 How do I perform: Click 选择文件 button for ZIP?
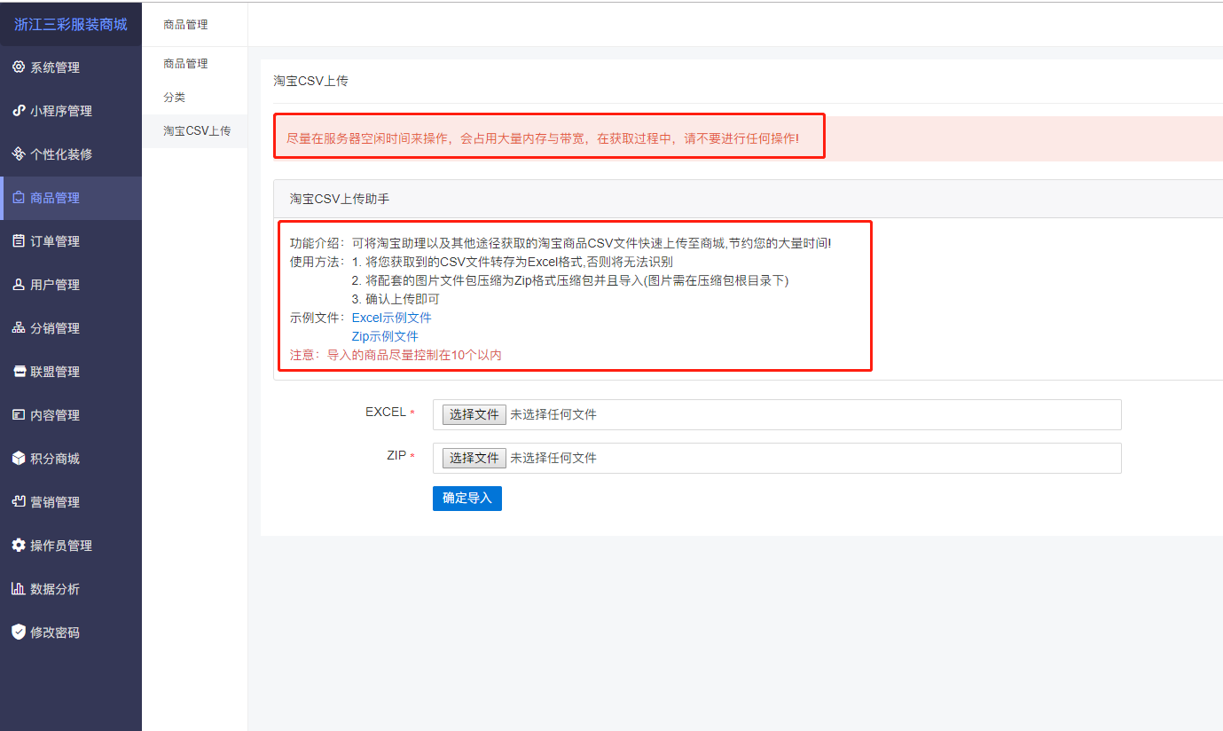474,458
